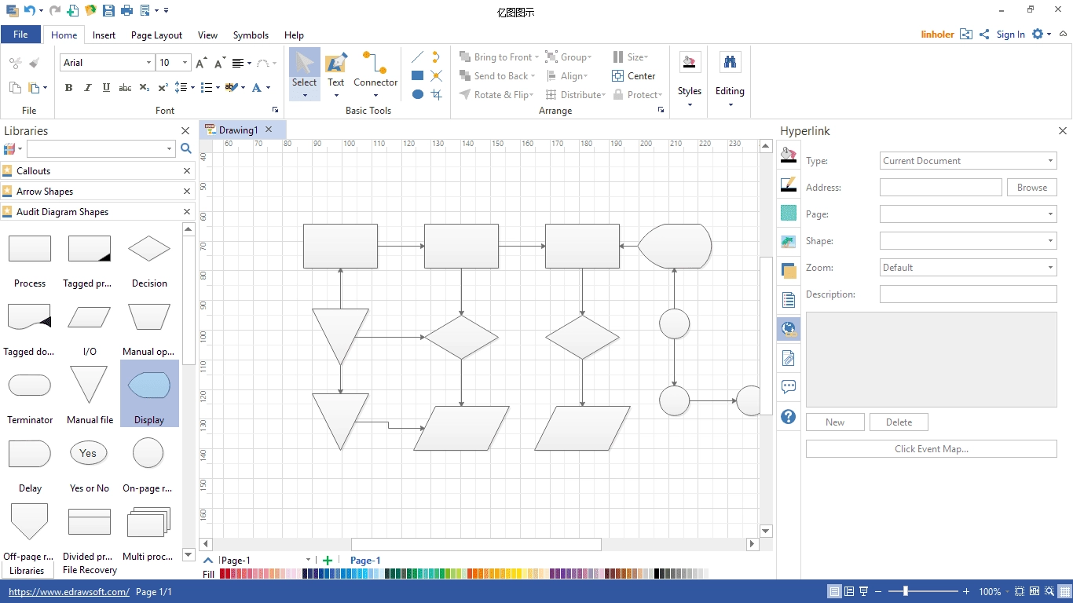Image resolution: width=1073 pixels, height=603 pixels.
Task: Toggle Superscript formatting
Action: click(163, 88)
